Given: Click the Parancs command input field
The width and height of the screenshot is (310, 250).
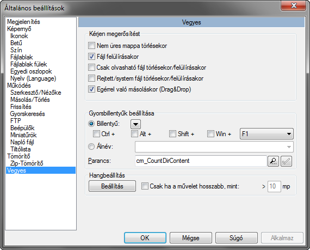Looking at the screenshot, I should 201,161.
